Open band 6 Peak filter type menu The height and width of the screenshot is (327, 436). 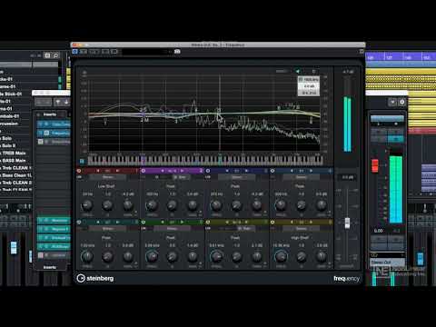(171, 238)
